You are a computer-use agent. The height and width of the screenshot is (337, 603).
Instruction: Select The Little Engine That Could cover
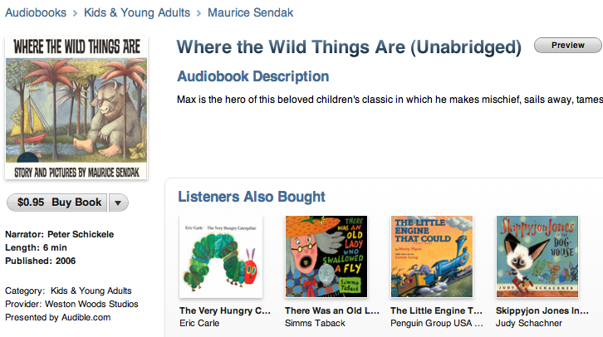pos(432,256)
